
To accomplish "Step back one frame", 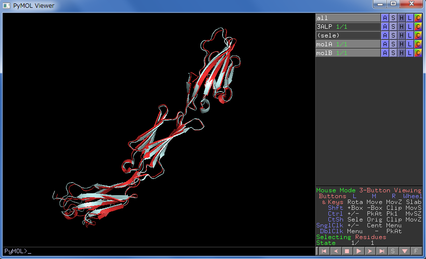I will [x=335, y=251].
